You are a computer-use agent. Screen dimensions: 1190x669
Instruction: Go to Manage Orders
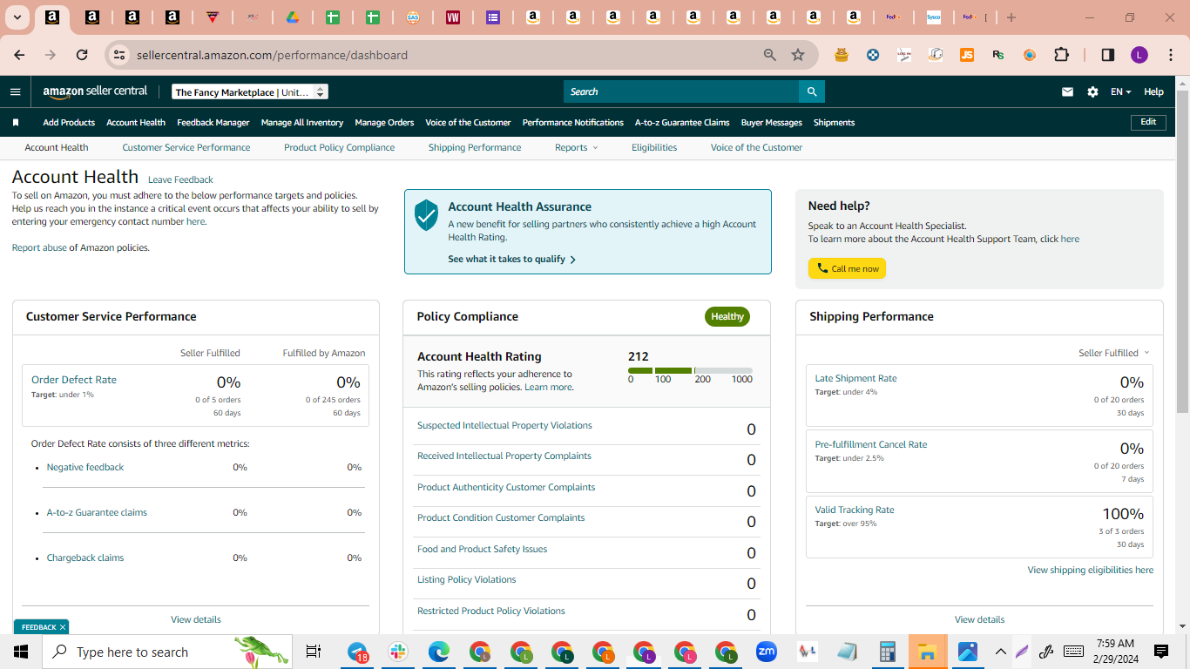pos(384,123)
